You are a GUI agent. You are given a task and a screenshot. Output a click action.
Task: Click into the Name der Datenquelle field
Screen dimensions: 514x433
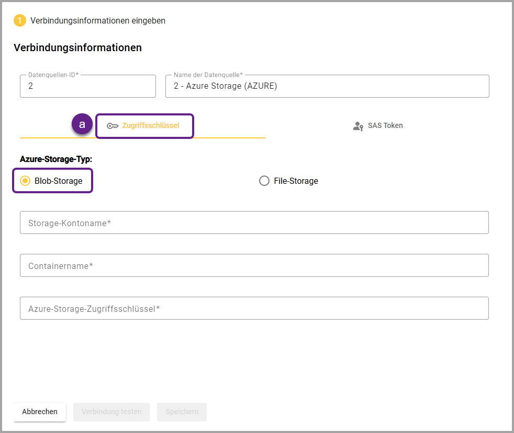click(x=327, y=86)
